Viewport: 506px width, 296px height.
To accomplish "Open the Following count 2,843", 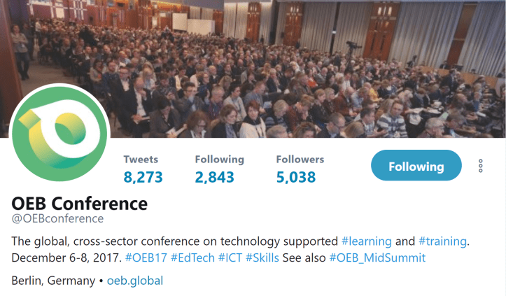I will point(214,177).
